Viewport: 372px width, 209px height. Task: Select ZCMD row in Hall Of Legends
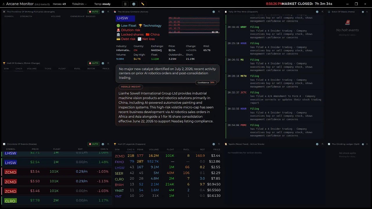[x=168, y=156]
